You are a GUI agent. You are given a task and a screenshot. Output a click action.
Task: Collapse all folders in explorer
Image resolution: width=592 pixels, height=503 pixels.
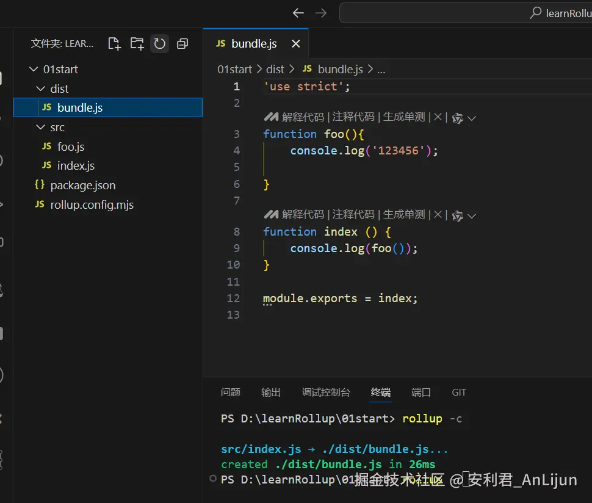[x=182, y=44]
